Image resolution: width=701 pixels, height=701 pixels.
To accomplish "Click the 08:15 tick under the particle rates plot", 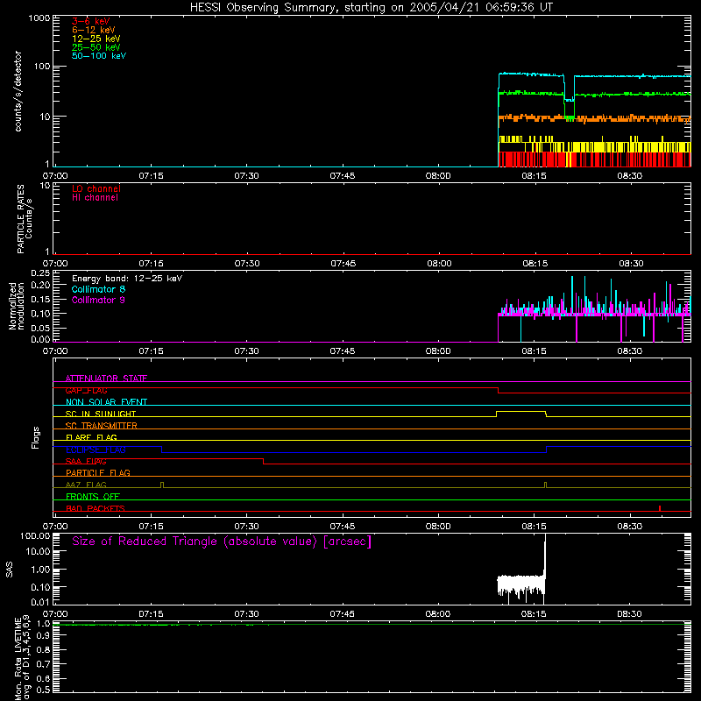I will 535,264.
